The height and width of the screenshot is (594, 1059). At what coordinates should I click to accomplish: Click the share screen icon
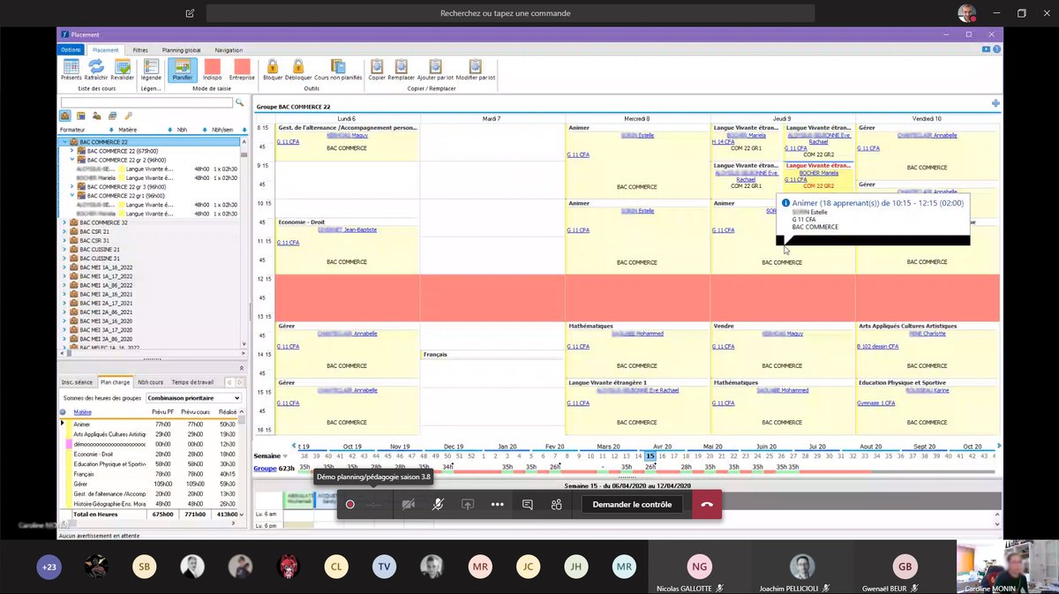point(468,504)
